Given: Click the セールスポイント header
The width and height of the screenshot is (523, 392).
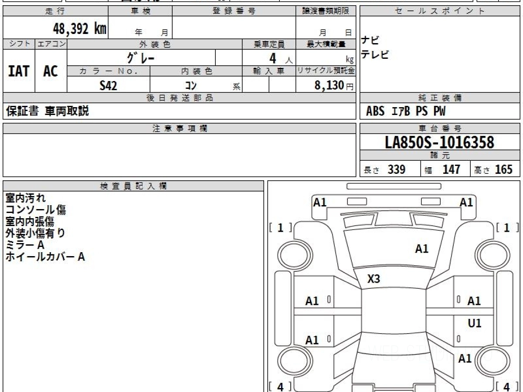Looking at the screenshot, I should pos(440,11).
